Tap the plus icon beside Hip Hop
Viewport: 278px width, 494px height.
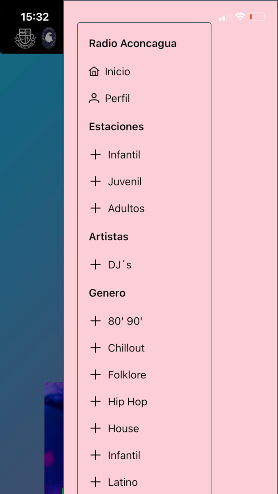[x=95, y=401]
